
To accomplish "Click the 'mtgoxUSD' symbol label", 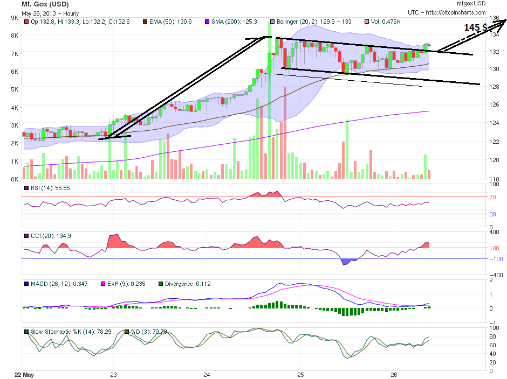I will [471, 4].
